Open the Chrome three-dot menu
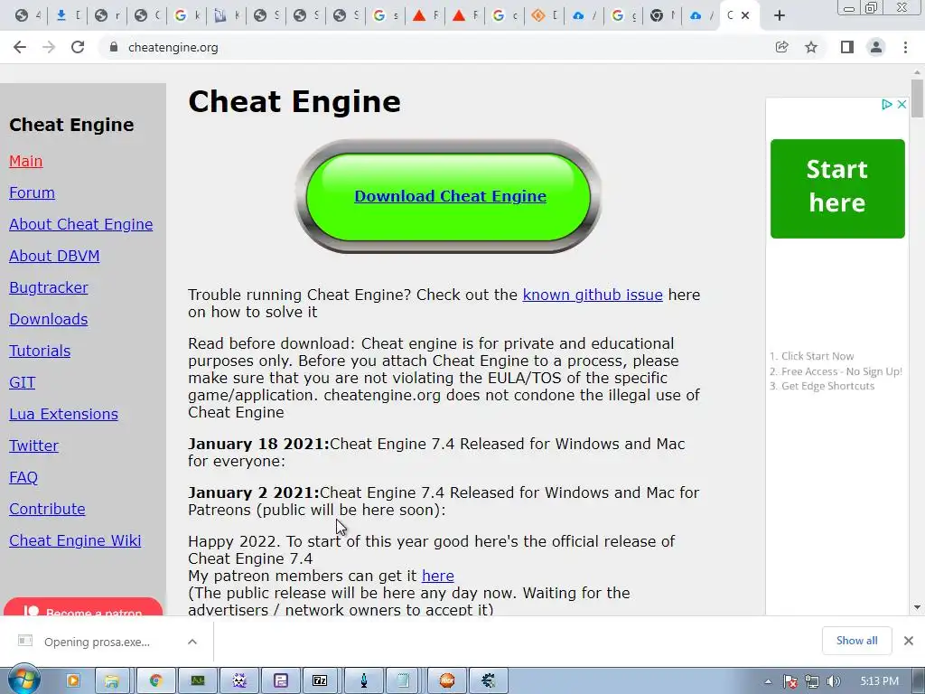The image size is (925, 694). click(x=905, y=47)
